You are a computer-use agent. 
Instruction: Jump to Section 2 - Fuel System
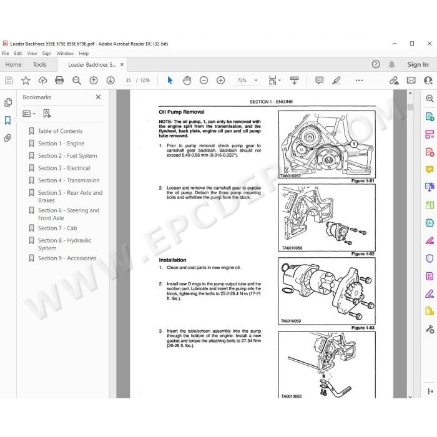(x=67, y=156)
